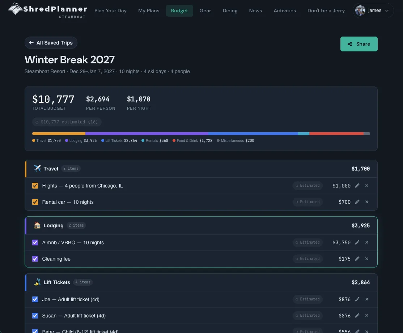This screenshot has height=333, width=403.
Task: Delete the Flights row
Action: tap(367, 186)
